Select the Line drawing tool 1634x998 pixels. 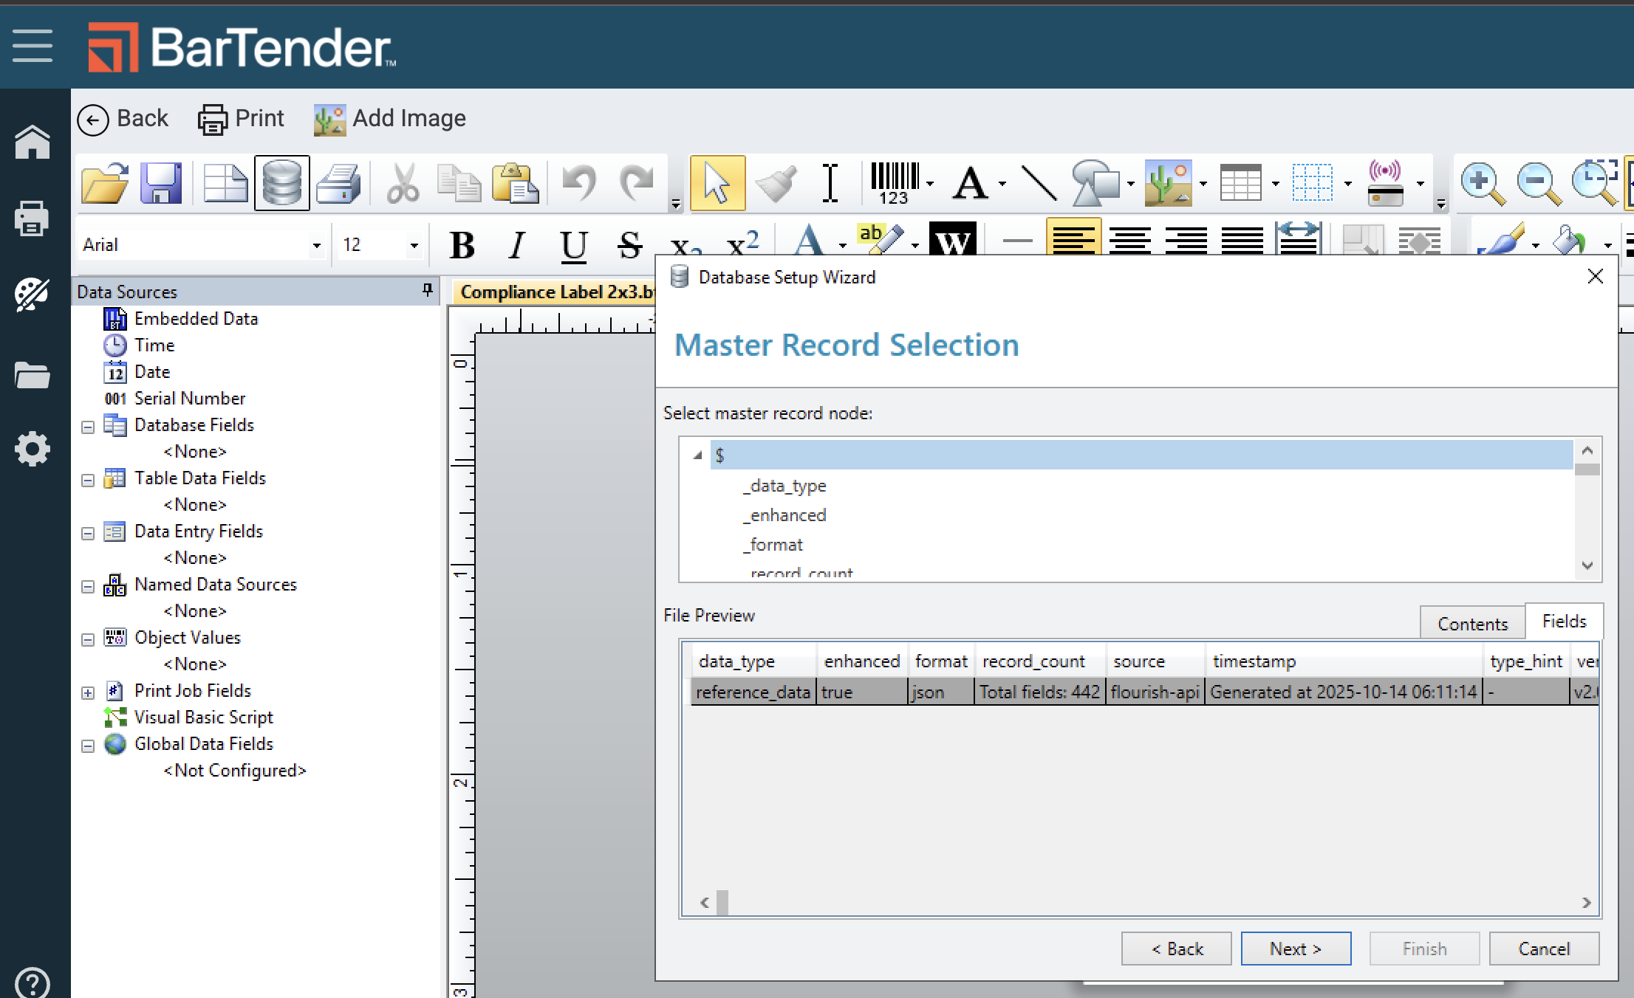(1038, 183)
